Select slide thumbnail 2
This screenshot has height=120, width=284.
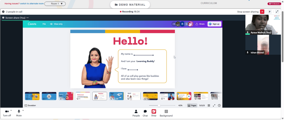(x=49, y=96)
